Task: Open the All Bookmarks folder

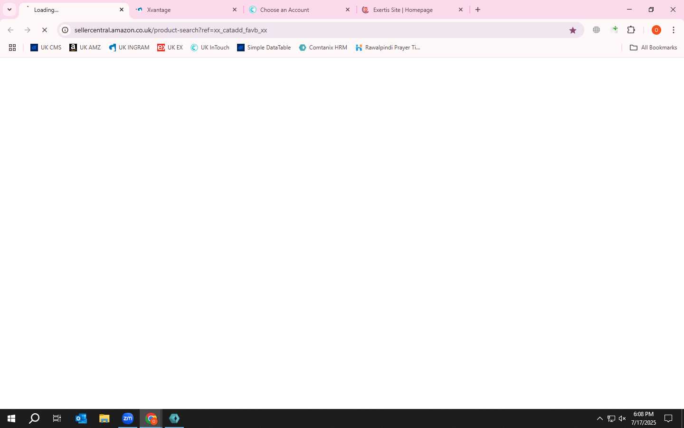Action: (653, 48)
